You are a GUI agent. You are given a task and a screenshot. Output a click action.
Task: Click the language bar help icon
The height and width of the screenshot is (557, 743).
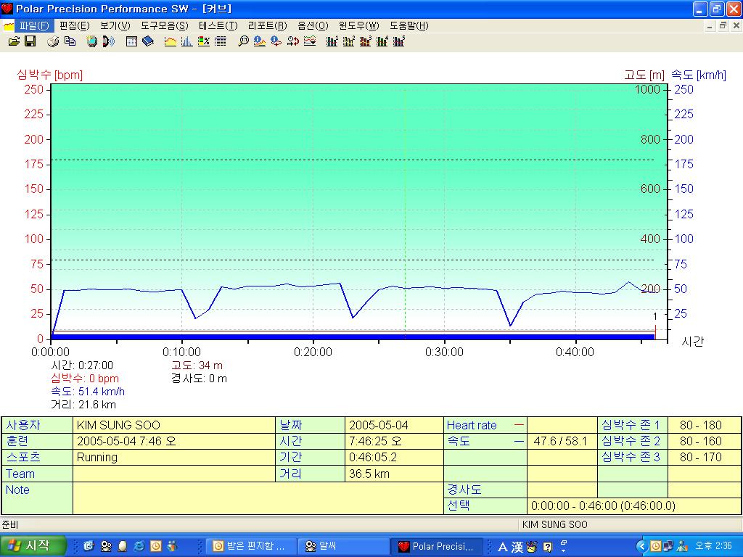(547, 547)
